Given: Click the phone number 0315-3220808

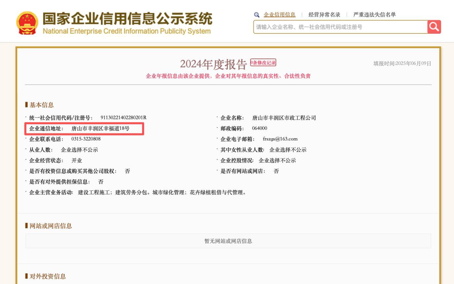Looking at the screenshot, I should [x=86, y=139].
